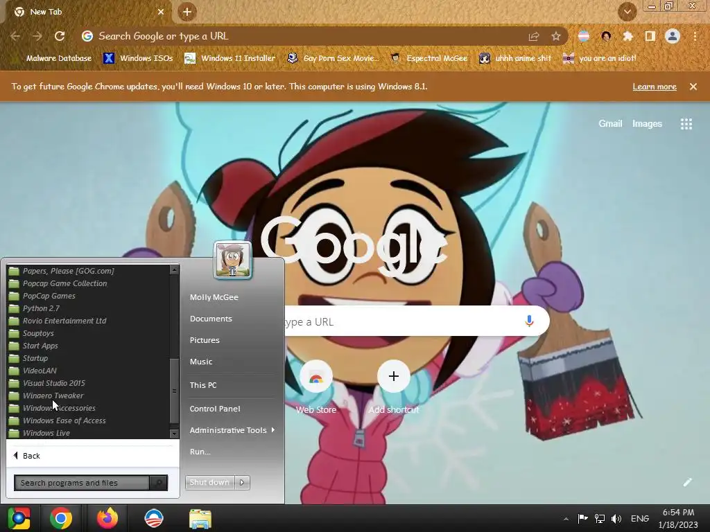Click the start menu user picture
The height and width of the screenshot is (532, 710).
(x=233, y=260)
